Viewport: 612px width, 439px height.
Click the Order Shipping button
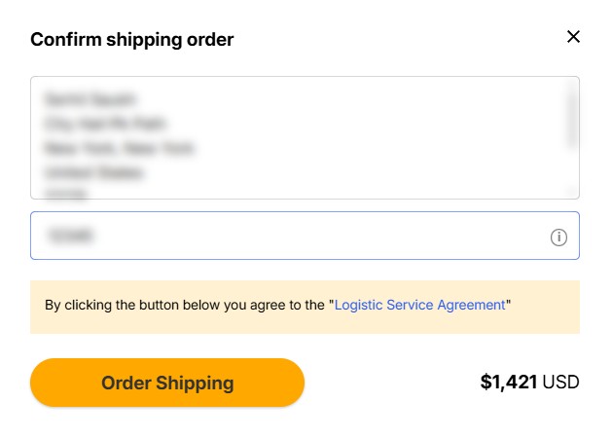(167, 383)
